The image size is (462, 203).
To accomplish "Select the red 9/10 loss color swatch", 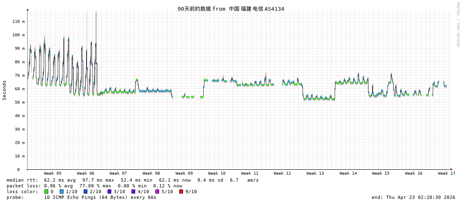I will click(x=181, y=191).
